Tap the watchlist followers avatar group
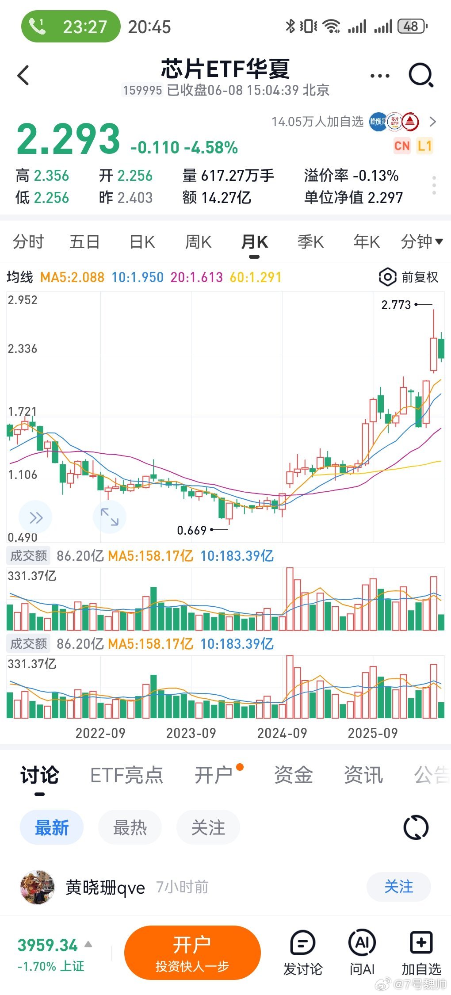This screenshot has height=995, width=451. 394,122
